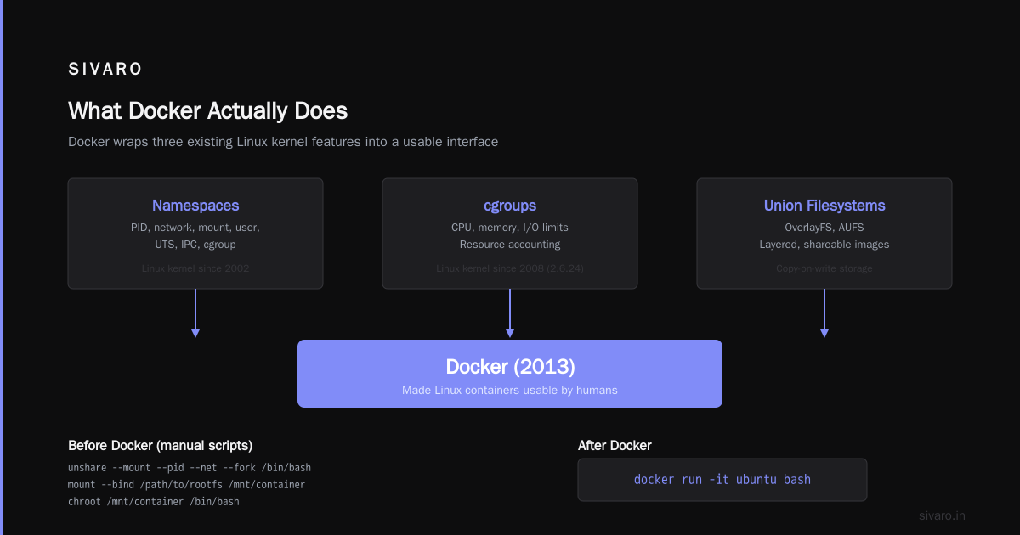The image size is (1020, 535).
Task: Click the Namespaces card title
Action: tap(195, 206)
